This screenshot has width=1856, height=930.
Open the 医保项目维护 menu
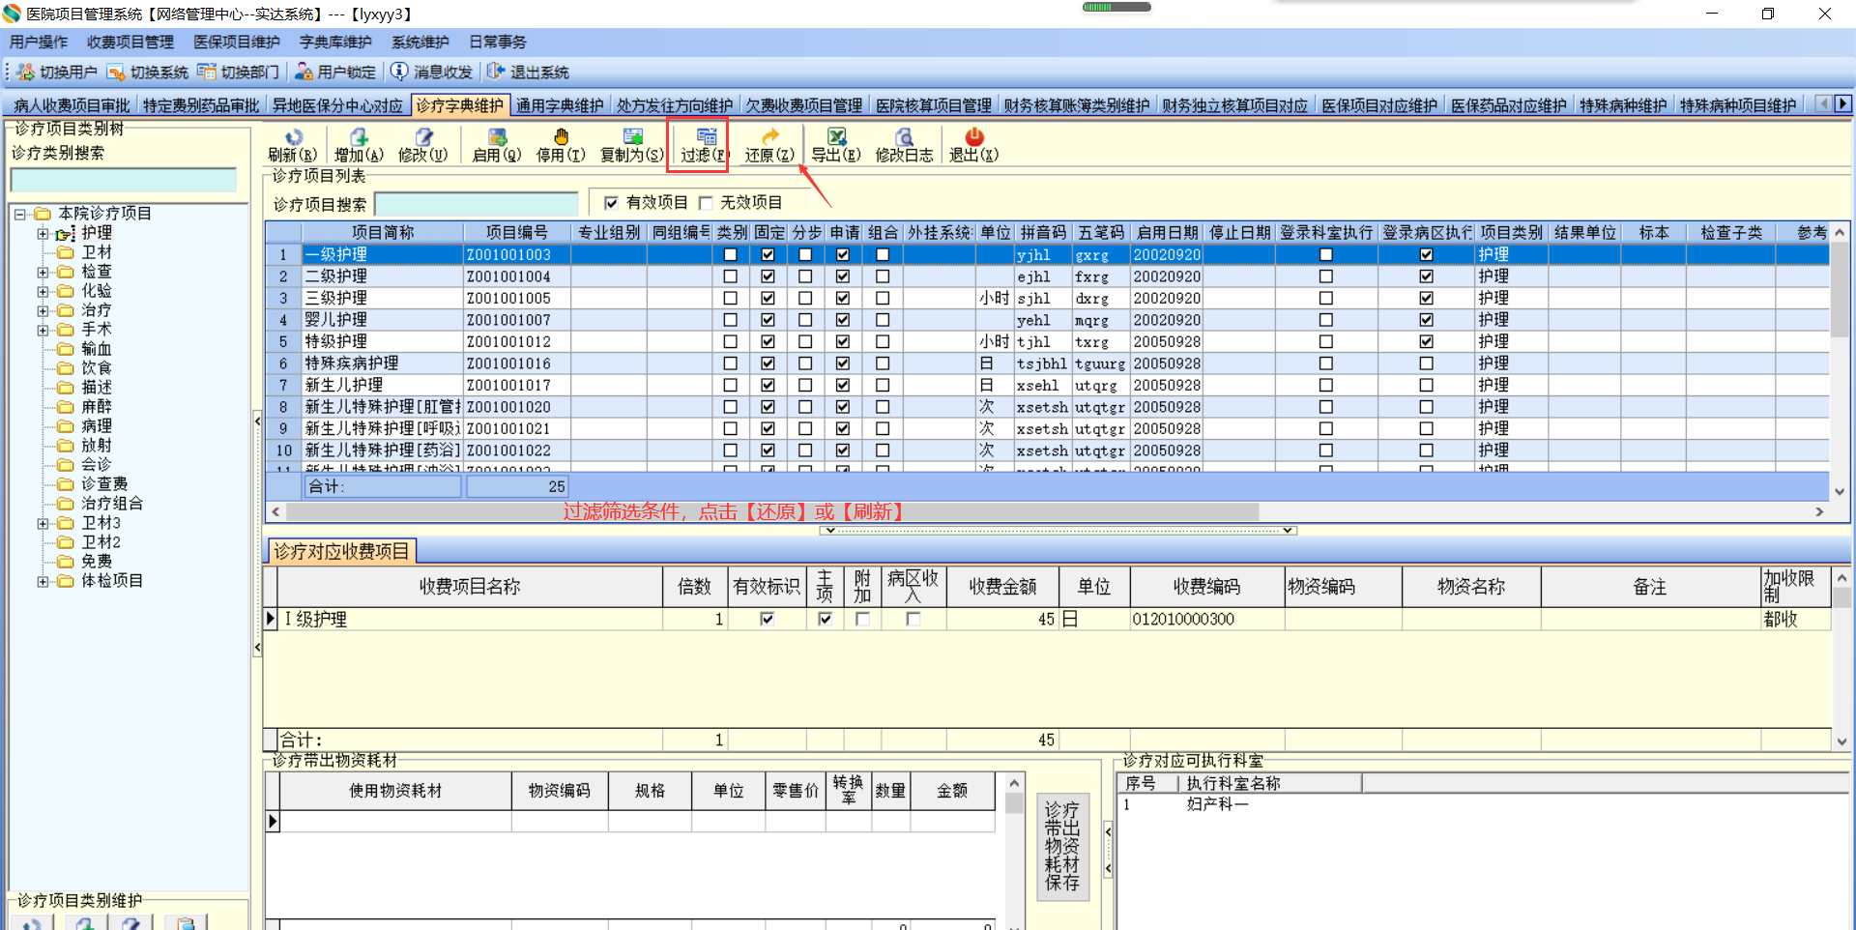tap(237, 43)
